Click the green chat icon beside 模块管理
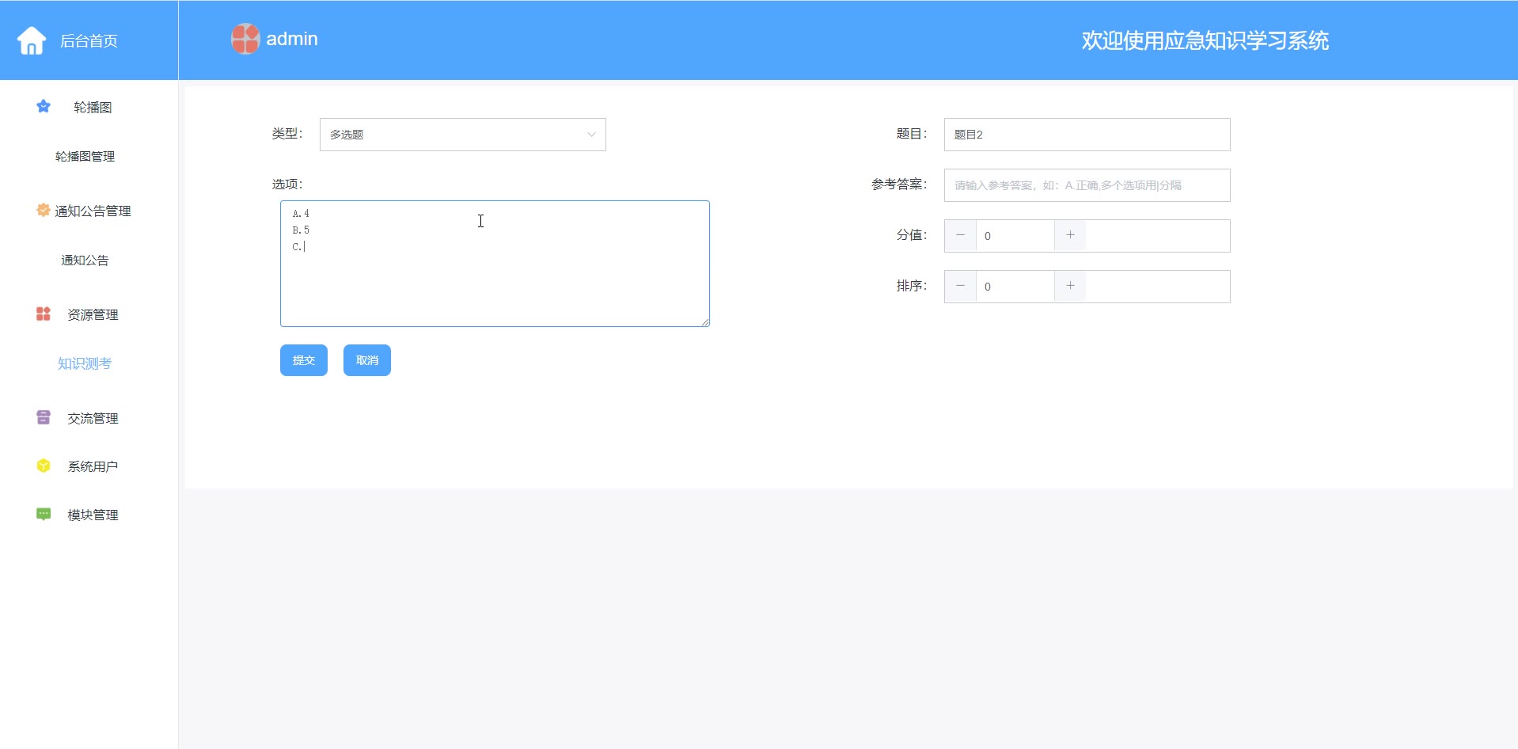The height and width of the screenshot is (749, 1518). (44, 514)
